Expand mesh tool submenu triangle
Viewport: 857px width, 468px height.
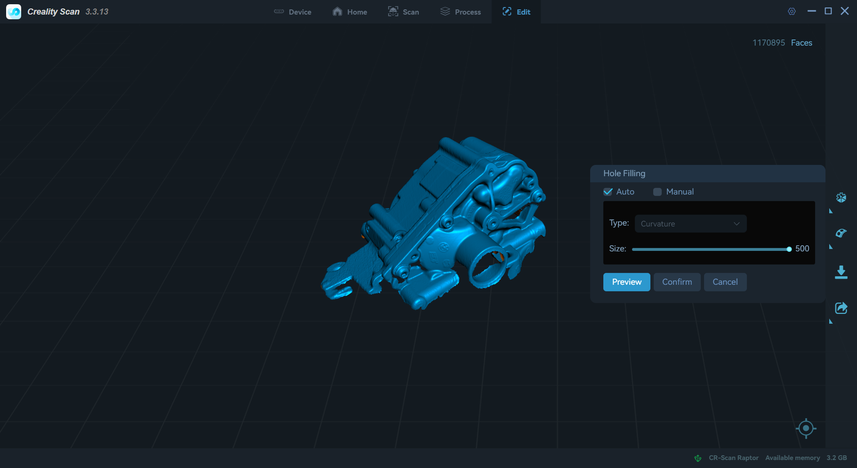pos(831,211)
